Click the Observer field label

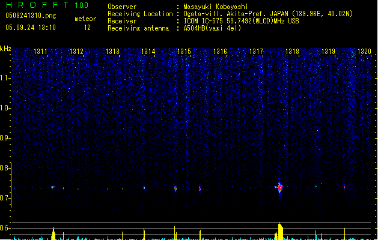click(x=122, y=7)
